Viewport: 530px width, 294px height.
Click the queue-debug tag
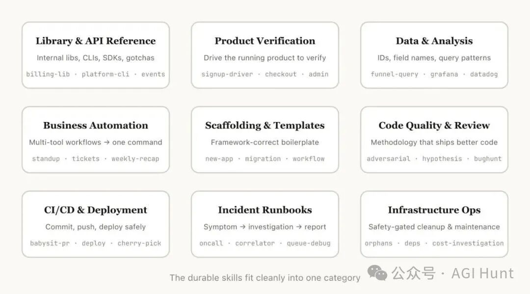click(x=309, y=244)
